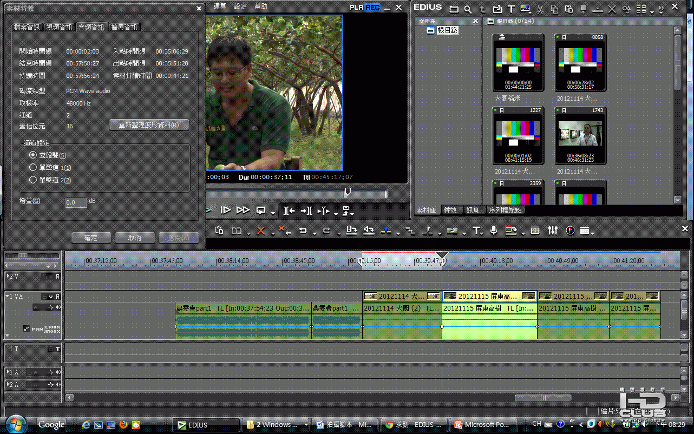Open the 序列標記點 tab
This screenshot has width=694, height=434.
(x=505, y=210)
